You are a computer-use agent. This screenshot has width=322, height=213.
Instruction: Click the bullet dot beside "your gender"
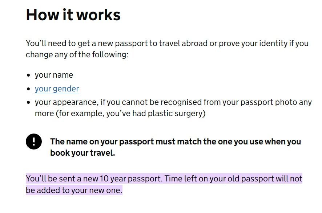[x=29, y=89]
